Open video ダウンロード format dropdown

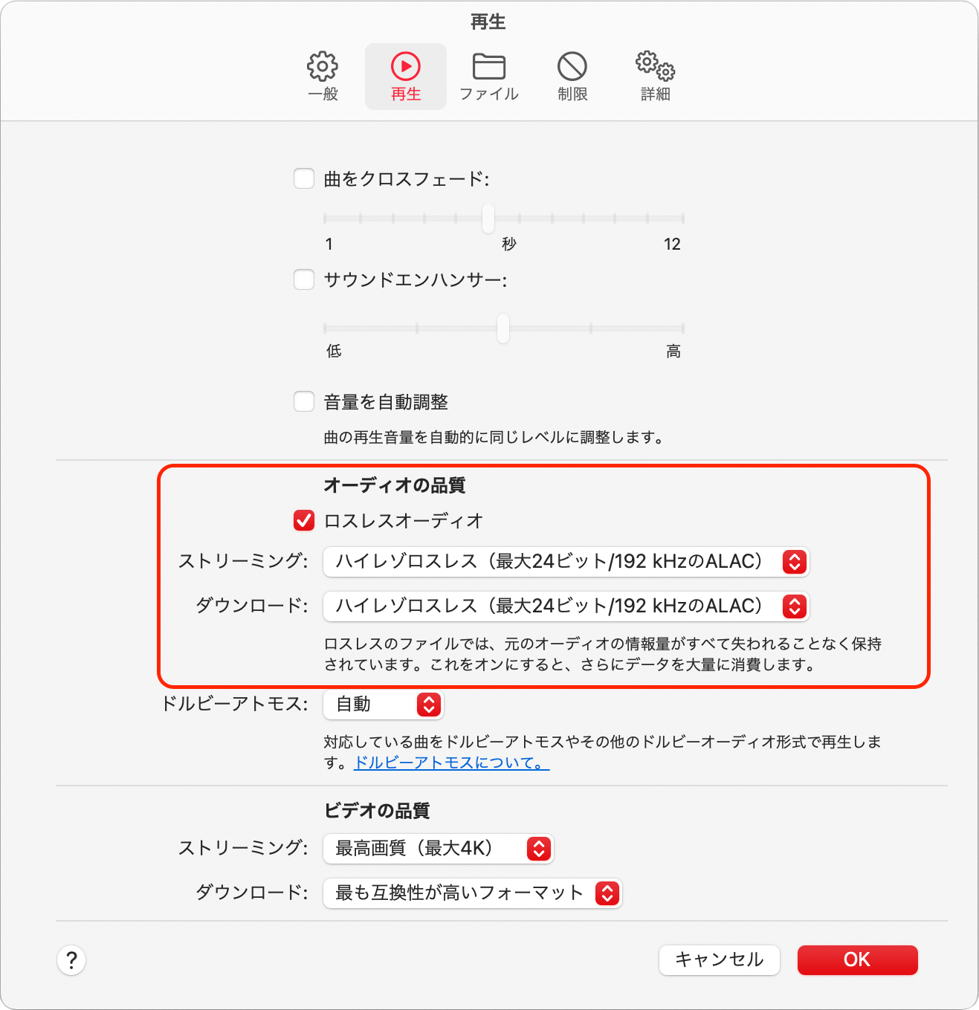[x=472, y=893]
